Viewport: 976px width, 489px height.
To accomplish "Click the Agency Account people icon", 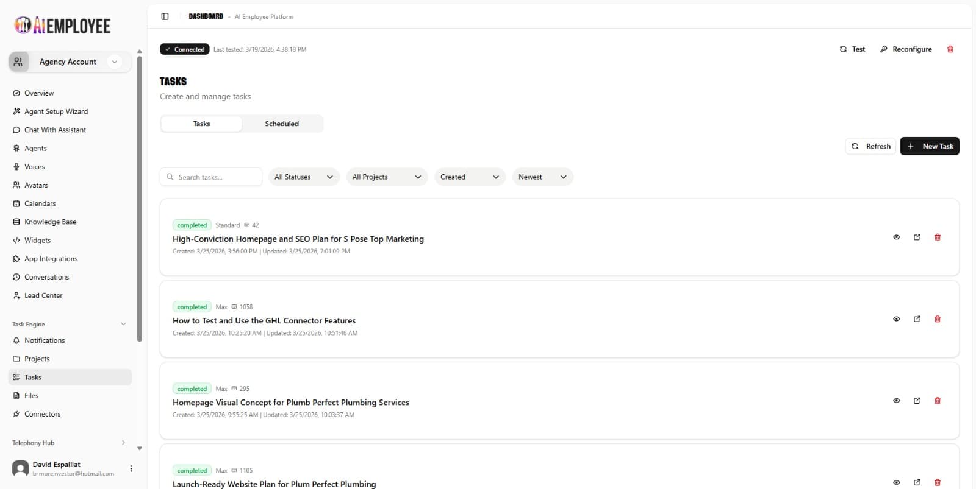I will [x=18, y=62].
